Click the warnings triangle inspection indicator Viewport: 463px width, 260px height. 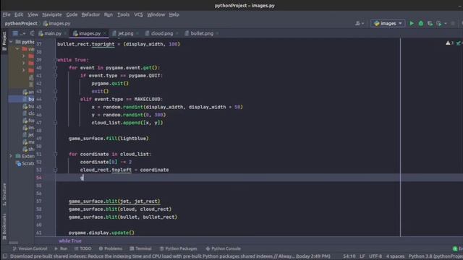tap(449, 43)
